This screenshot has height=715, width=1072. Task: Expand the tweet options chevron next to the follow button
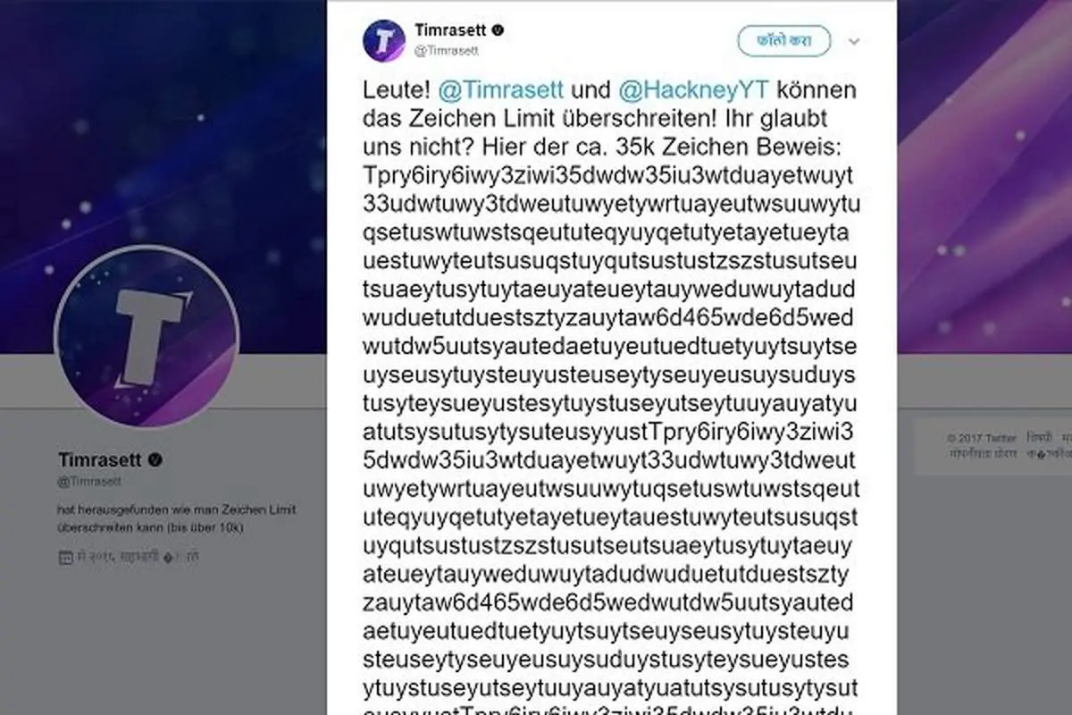[x=853, y=42]
